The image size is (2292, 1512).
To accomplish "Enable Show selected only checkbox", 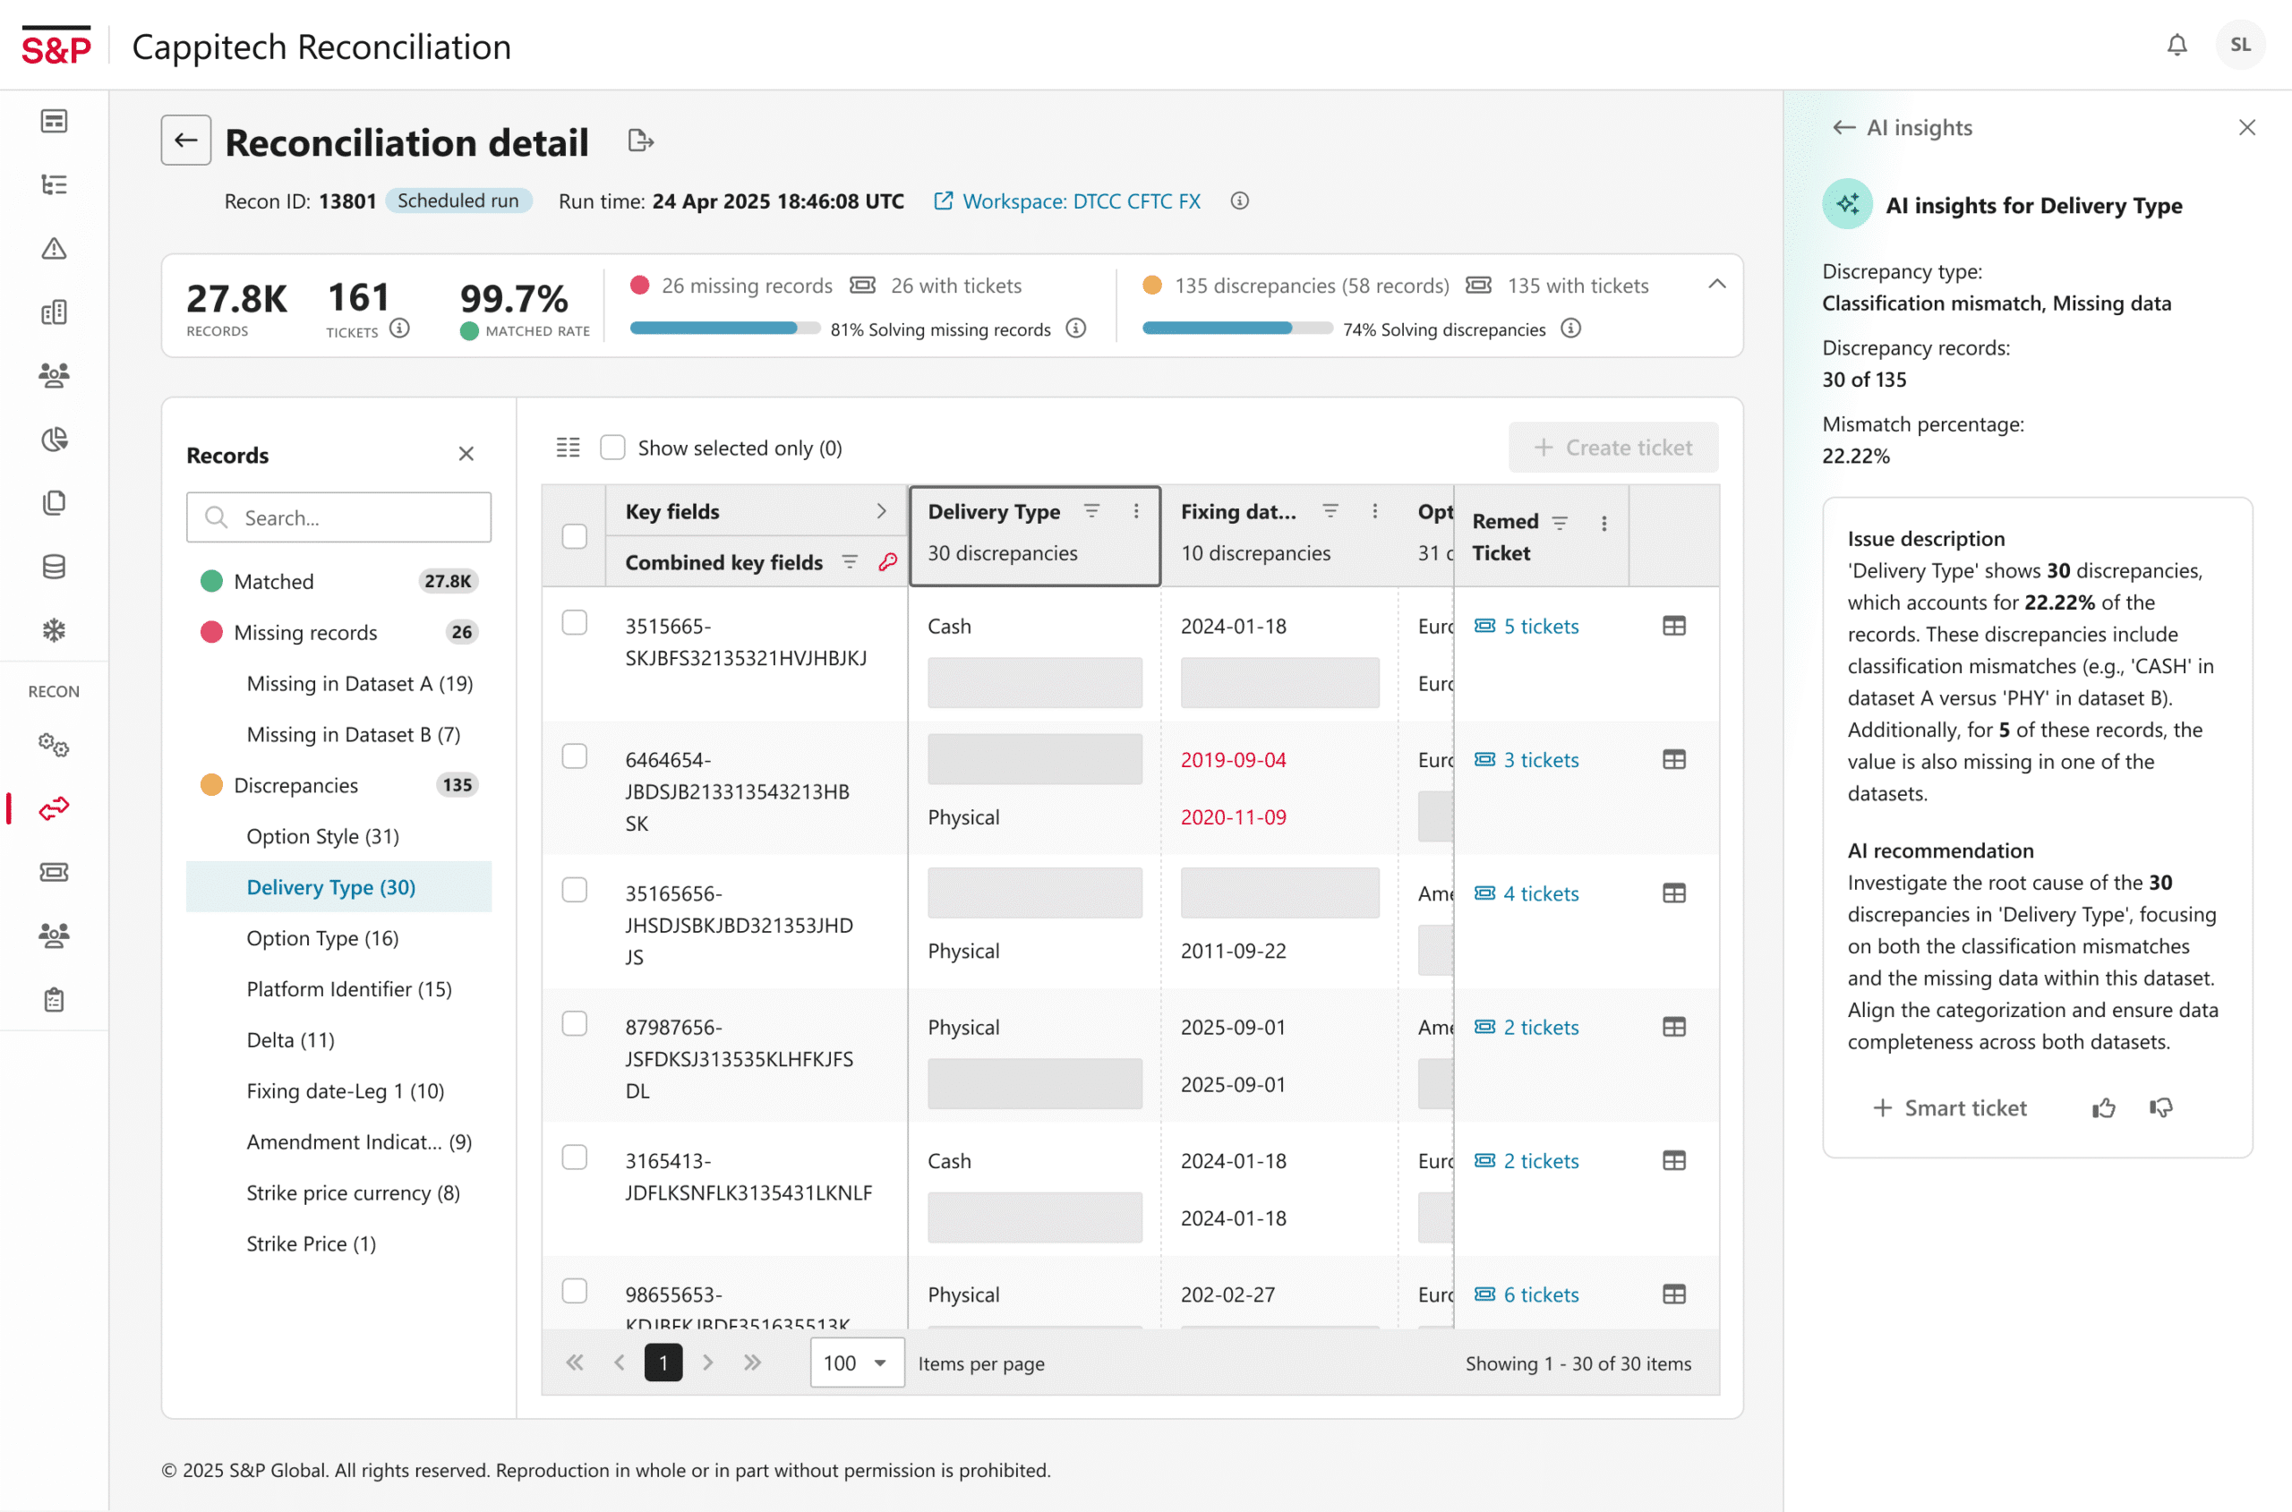I will 612,448.
